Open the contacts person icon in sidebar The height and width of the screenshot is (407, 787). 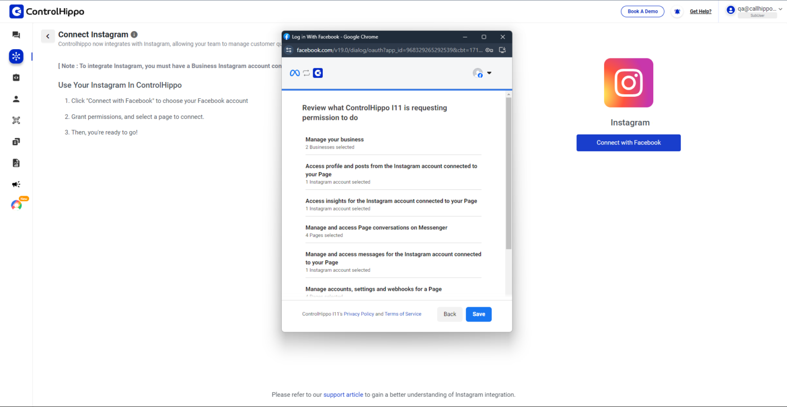coord(16,99)
